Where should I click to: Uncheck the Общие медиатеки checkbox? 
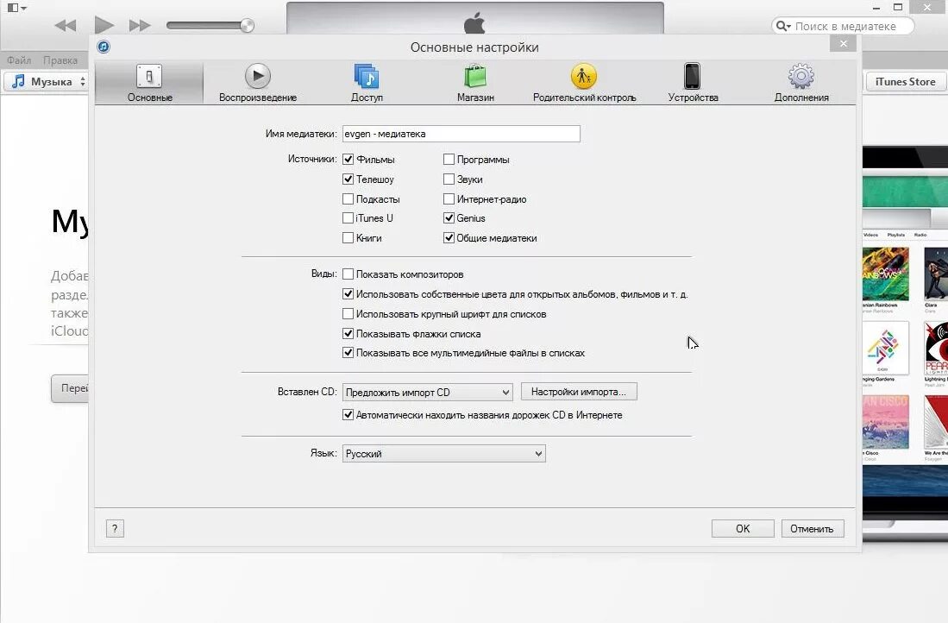[x=449, y=237]
